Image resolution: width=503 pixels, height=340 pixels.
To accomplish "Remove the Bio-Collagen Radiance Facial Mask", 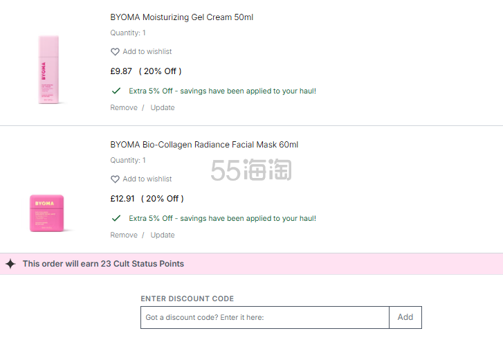I will pyautogui.click(x=124, y=235).
